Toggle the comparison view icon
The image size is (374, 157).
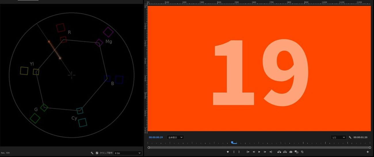tap(296, 152)
